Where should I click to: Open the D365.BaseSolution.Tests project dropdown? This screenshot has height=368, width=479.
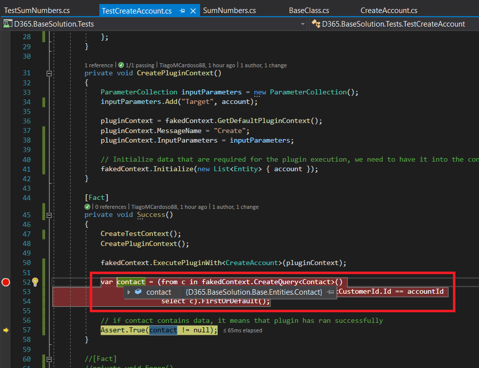click(302, 24)
